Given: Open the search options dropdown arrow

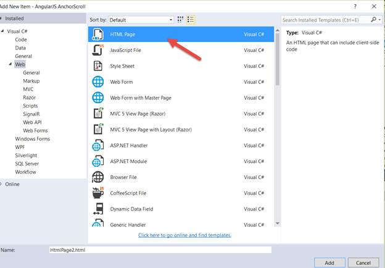Looking at the screenshot, I should tap(380, 20).
